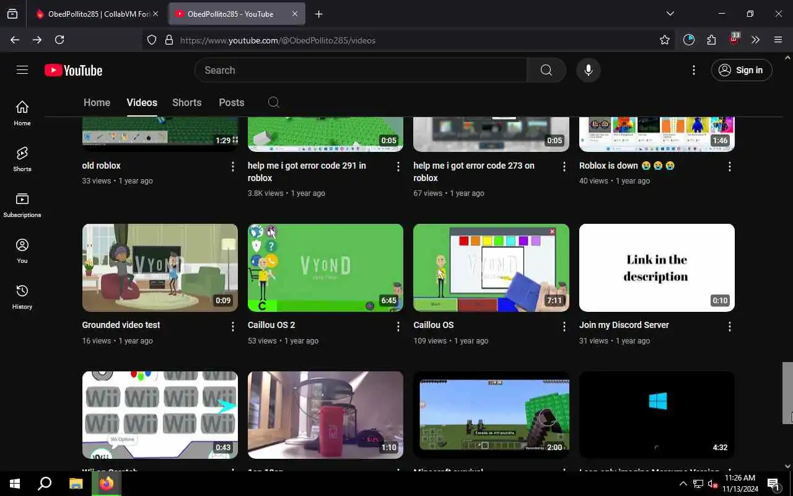The width and height of the screenshot is (793, 496).
Task: Select the Videos tab
Action: (x=142, y=102)
